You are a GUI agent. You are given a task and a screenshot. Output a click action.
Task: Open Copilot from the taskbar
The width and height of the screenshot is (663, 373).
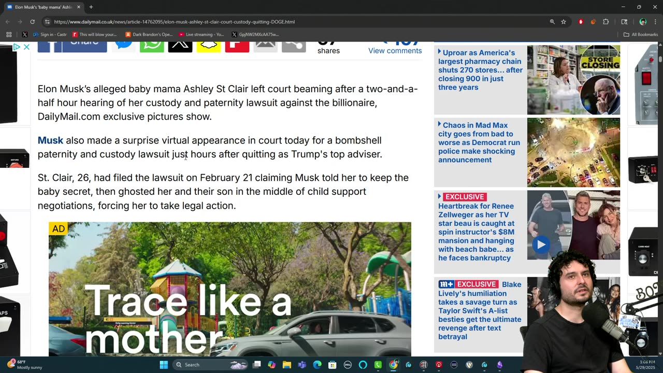click(272, 365)
